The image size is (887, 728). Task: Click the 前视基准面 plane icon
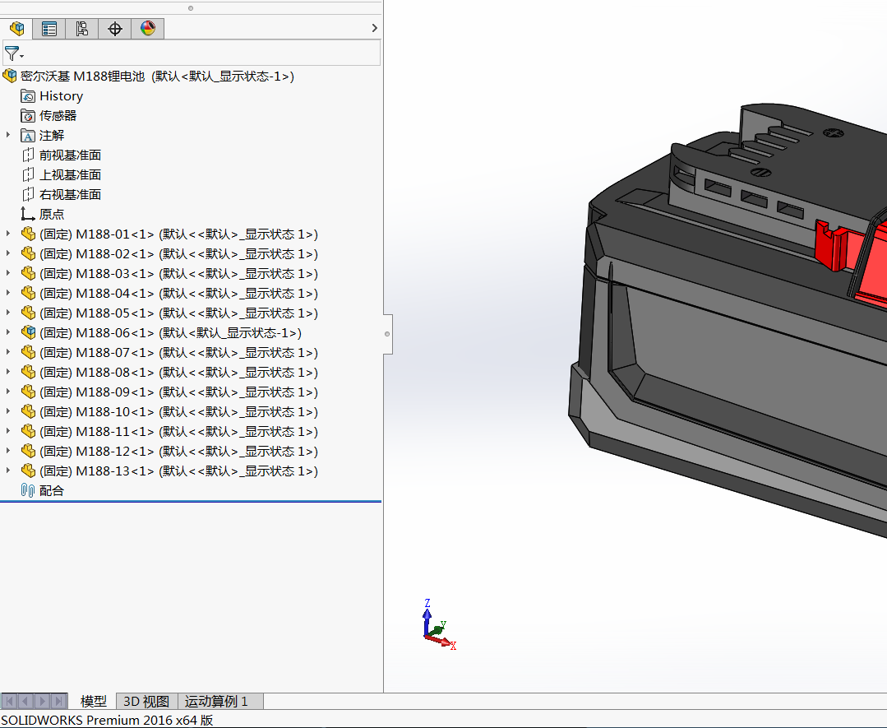pyautogui.click(x=28, y=155)
